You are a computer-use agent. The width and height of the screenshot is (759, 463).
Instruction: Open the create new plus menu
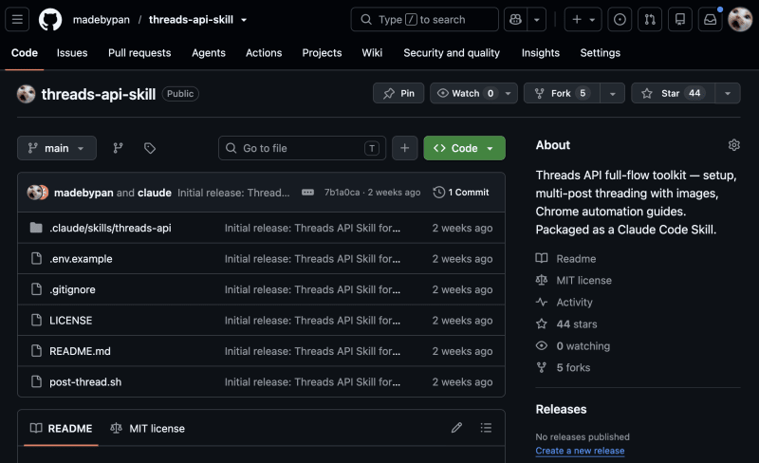coord(583,19)
